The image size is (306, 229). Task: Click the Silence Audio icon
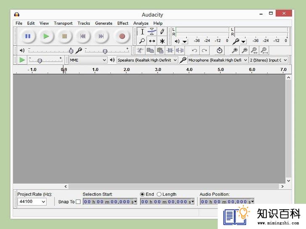click(180, 50)
